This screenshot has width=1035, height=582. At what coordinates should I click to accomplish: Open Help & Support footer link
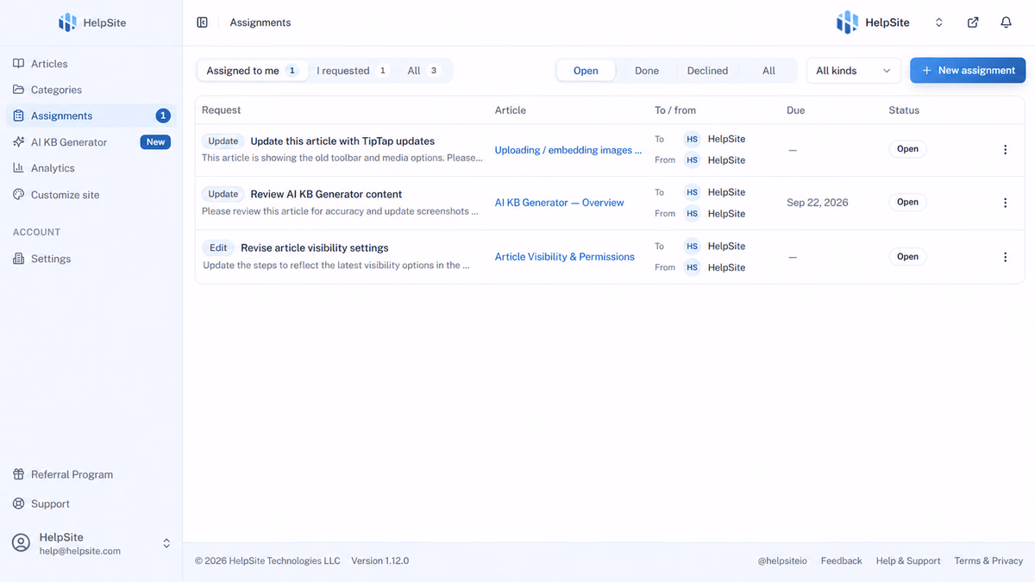908,560
